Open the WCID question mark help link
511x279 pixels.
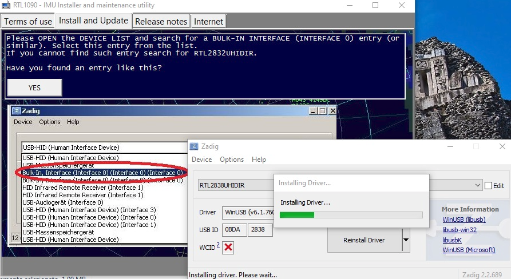[x=218, y=245]
